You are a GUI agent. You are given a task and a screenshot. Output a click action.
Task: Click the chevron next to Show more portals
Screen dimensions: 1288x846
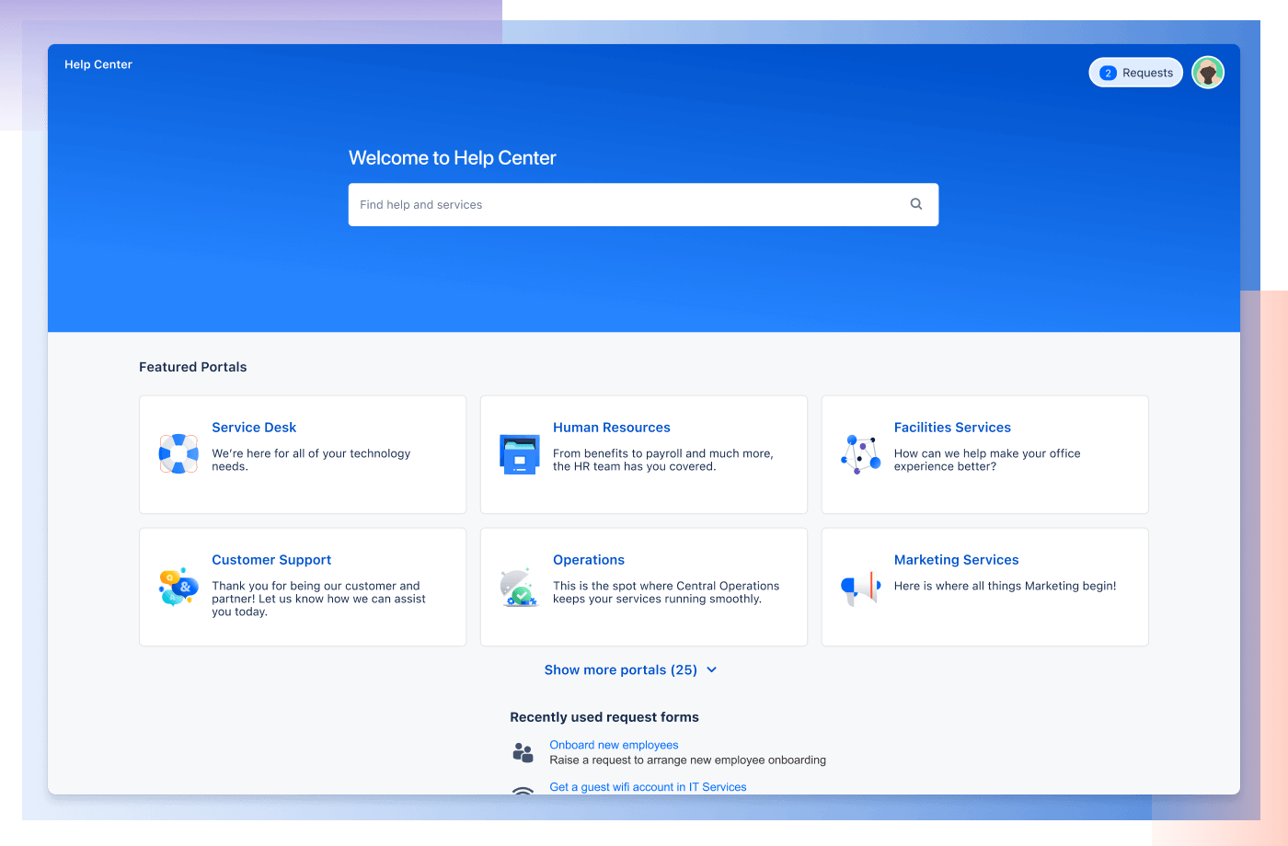(x=710, y=670)
